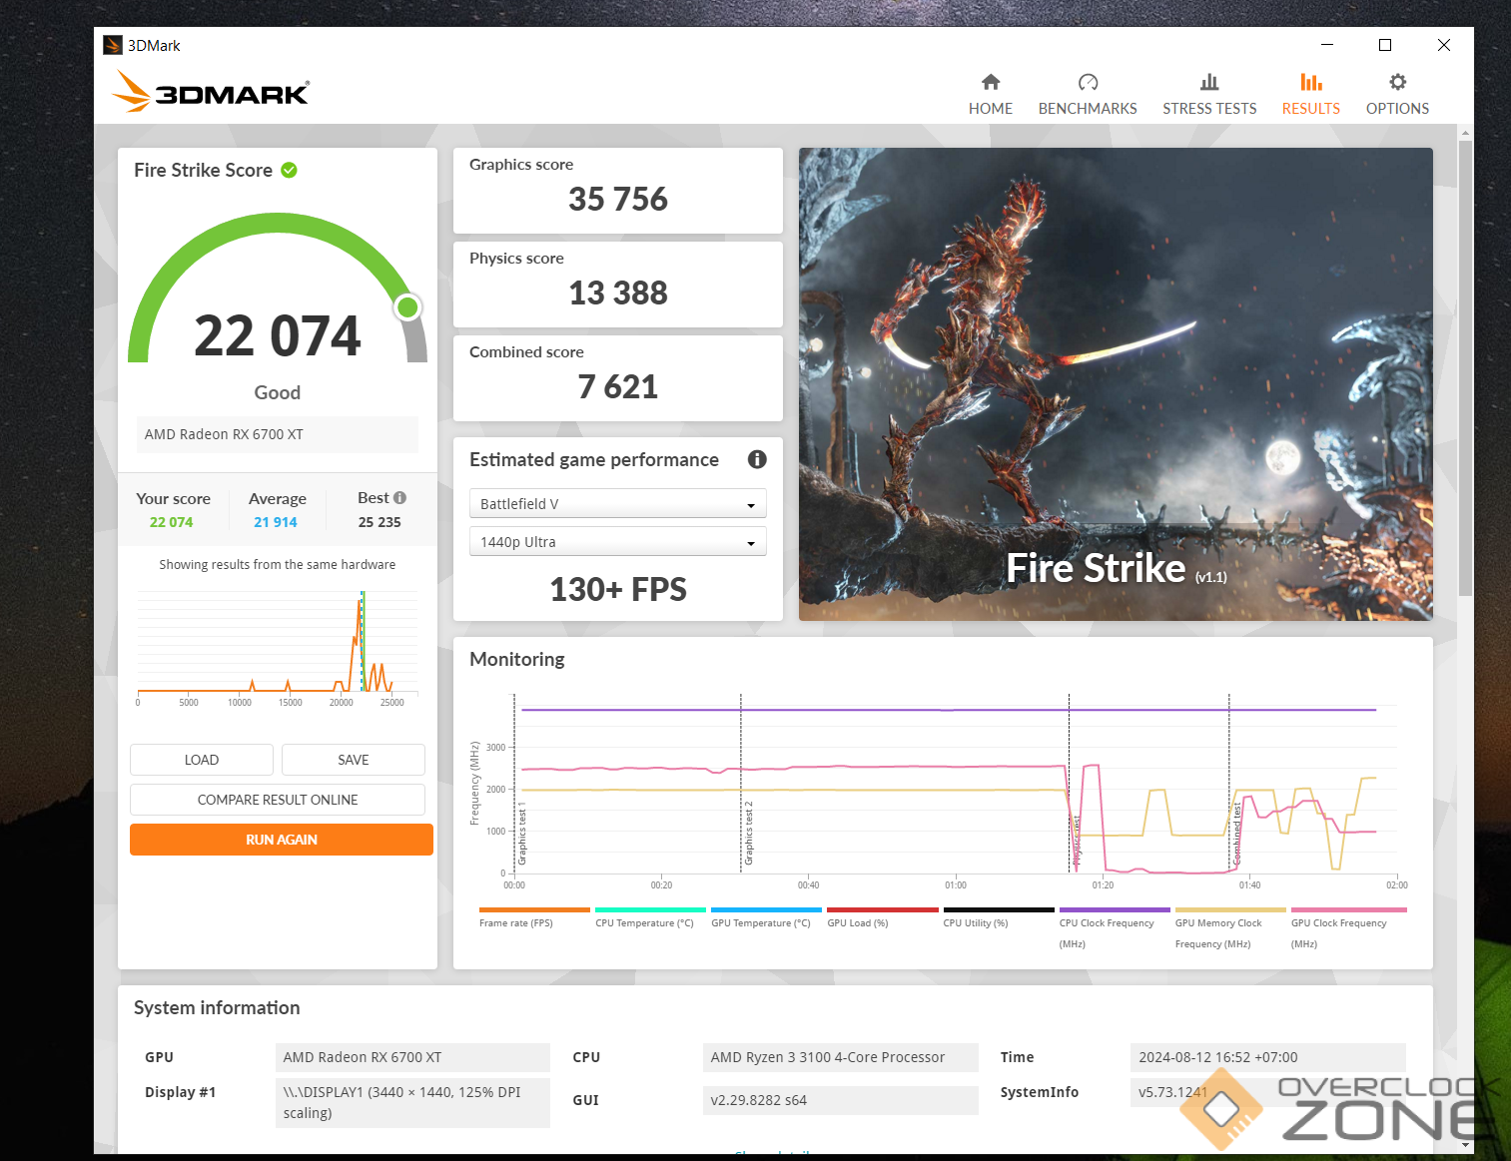Click the orange RUN AGAIN button
The width and height of the screenshot is (1511, 1161).
pos(282,840)
